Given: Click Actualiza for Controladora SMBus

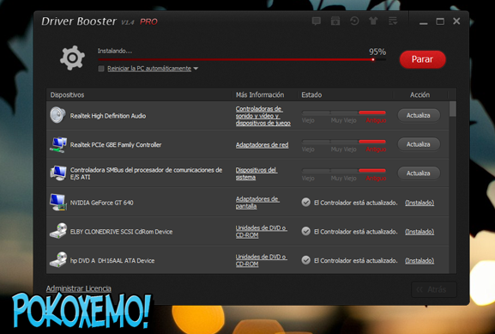Looking at the screenshot, I should (x=419, y=173).
